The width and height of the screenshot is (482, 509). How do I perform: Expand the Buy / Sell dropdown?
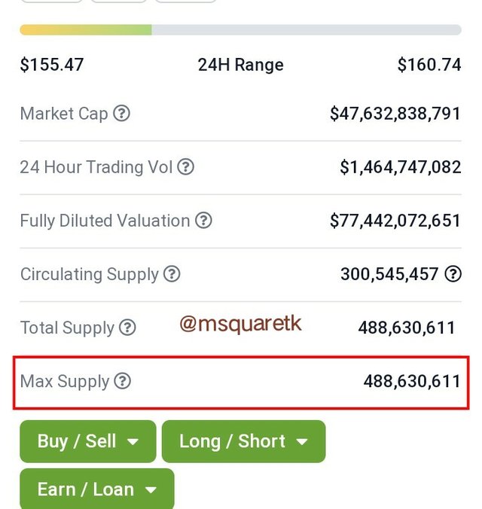pyautogui.click(x=88, y=441)
